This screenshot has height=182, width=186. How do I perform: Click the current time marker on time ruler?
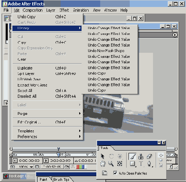click(59, 154)
